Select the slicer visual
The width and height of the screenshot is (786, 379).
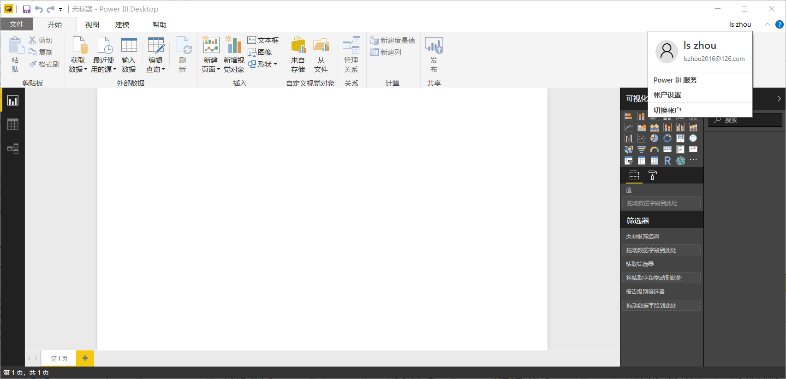[x=629, y=160]
